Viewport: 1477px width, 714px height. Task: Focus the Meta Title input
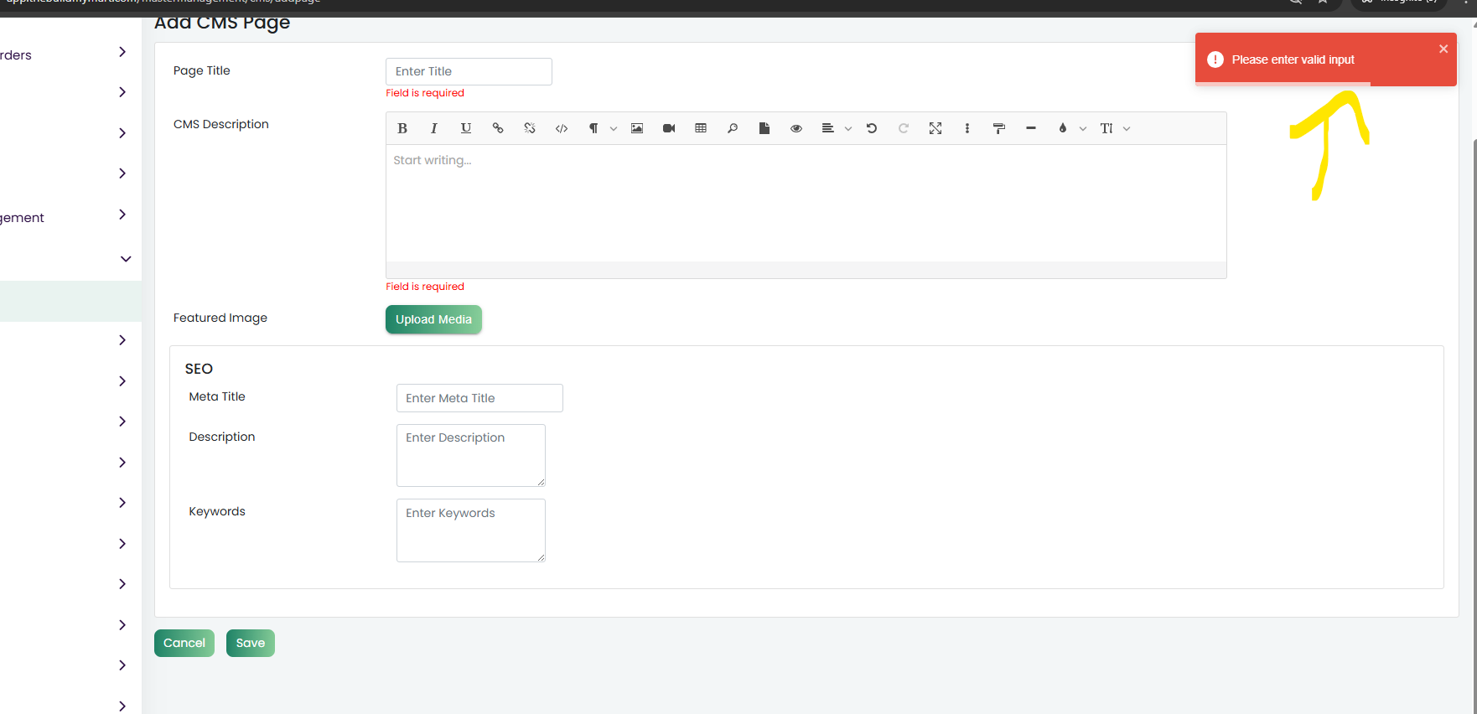click(479, 398)
